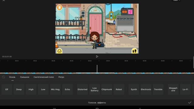Choose the Tremble voice effect
194x109 pixels.
[158, 89]
